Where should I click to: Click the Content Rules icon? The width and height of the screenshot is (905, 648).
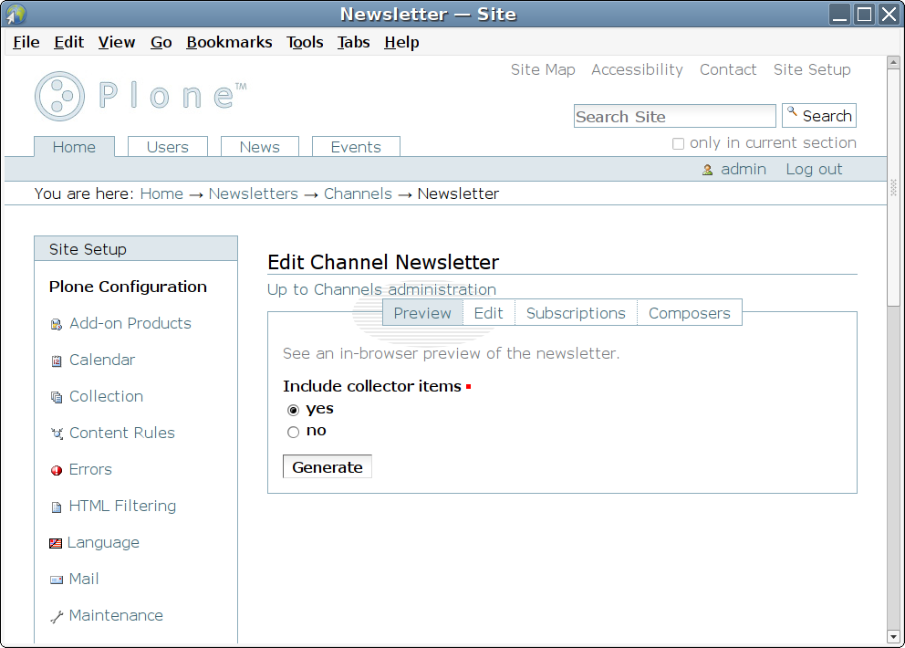(x=57, y=434)
